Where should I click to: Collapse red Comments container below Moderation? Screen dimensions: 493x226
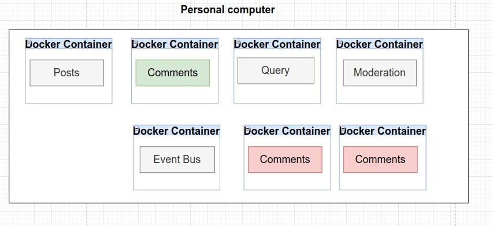(343, 129)
